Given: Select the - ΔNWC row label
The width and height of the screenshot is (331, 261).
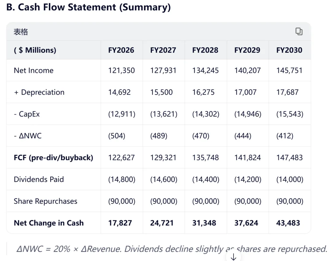Looking at the screenshot, I should click(28, 136).
